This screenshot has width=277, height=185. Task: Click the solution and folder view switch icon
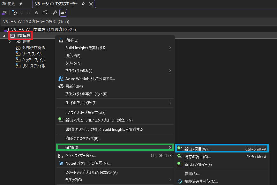4,13
